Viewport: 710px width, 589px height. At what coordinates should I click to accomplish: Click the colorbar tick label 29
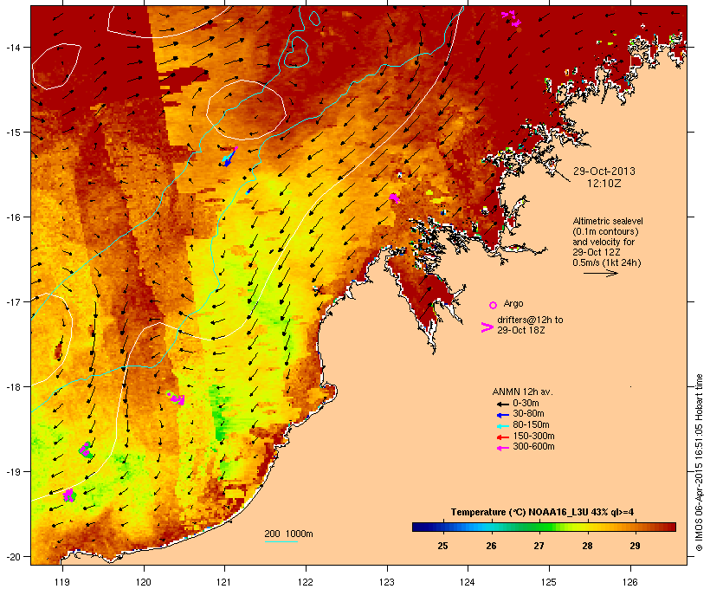click(635, 546)
